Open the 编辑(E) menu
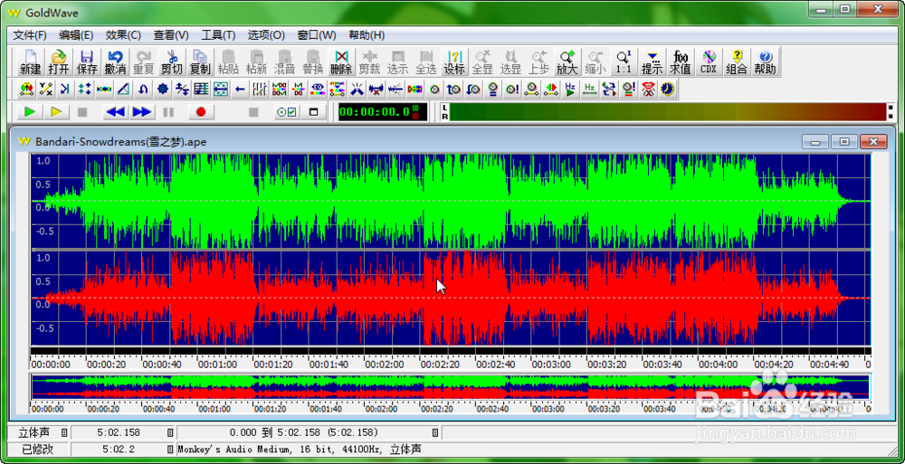This screenshot has width=905, height=464. click(x=76, y=35)
